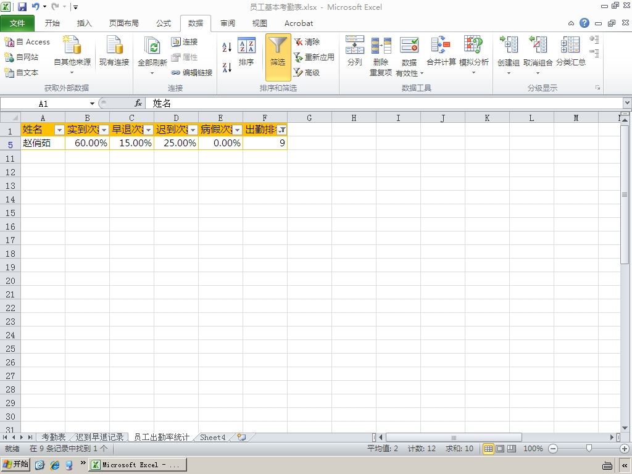632x474 pixels.
Task: Import data from web (自网站)
Action: click(x=22, y=57)
